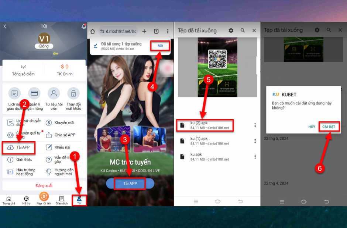Open notification bell on profile screen
347x228 pixels.
[84, 26]
